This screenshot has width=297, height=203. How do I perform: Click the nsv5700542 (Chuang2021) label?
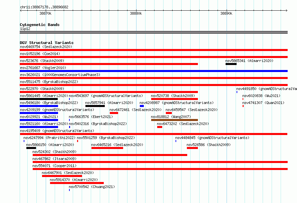pos(92,187)
